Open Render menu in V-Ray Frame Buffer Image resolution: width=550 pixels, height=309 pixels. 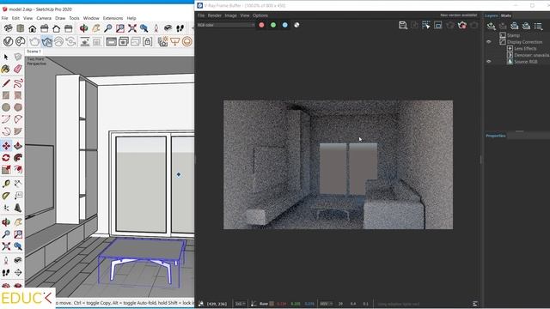click(x=214, y=15)
